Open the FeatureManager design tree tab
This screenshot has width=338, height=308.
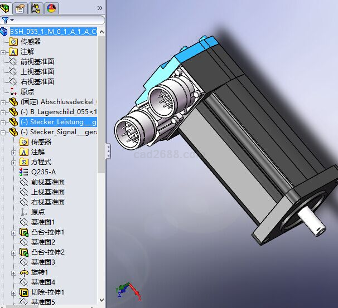click(6, 8)
